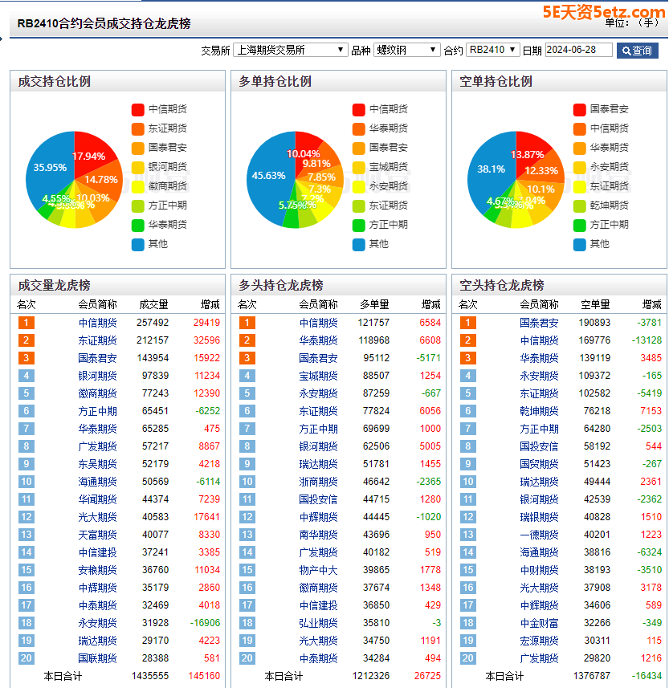The width and height of the screenshot is (669, 688).
Task: Click red 中信期货 swatch in 成交持仓比例 legend
Action: (138, 109)
